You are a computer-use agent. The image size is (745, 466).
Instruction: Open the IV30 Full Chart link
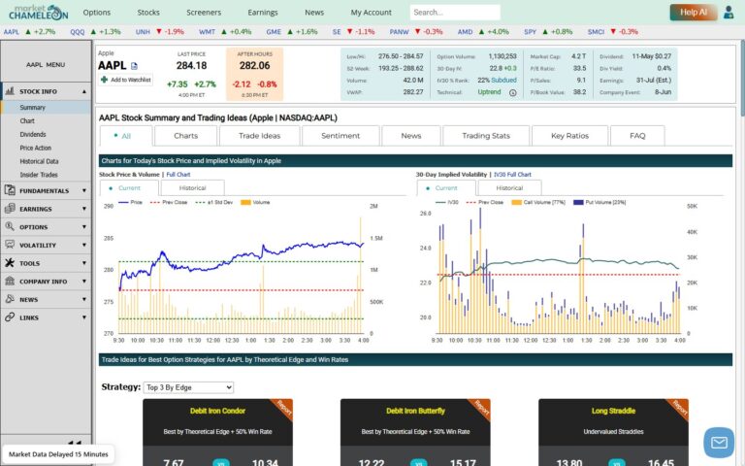pos(512,175)
